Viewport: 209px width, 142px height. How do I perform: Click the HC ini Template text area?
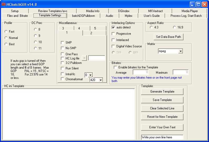pyautogui.click(x=69, y=114)
